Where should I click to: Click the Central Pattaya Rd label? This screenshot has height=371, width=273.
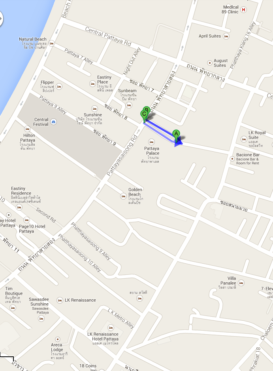pyautogui.click(x=108, y=36)
